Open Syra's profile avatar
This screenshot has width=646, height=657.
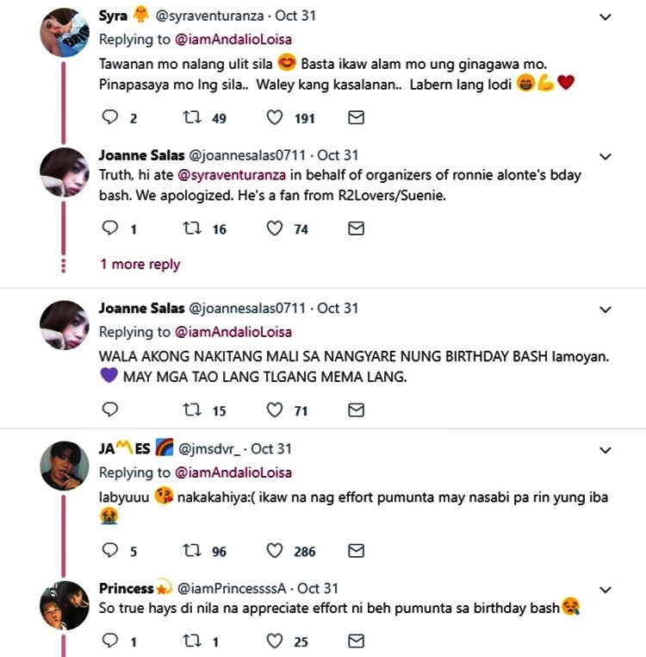(x=65, y=34)
